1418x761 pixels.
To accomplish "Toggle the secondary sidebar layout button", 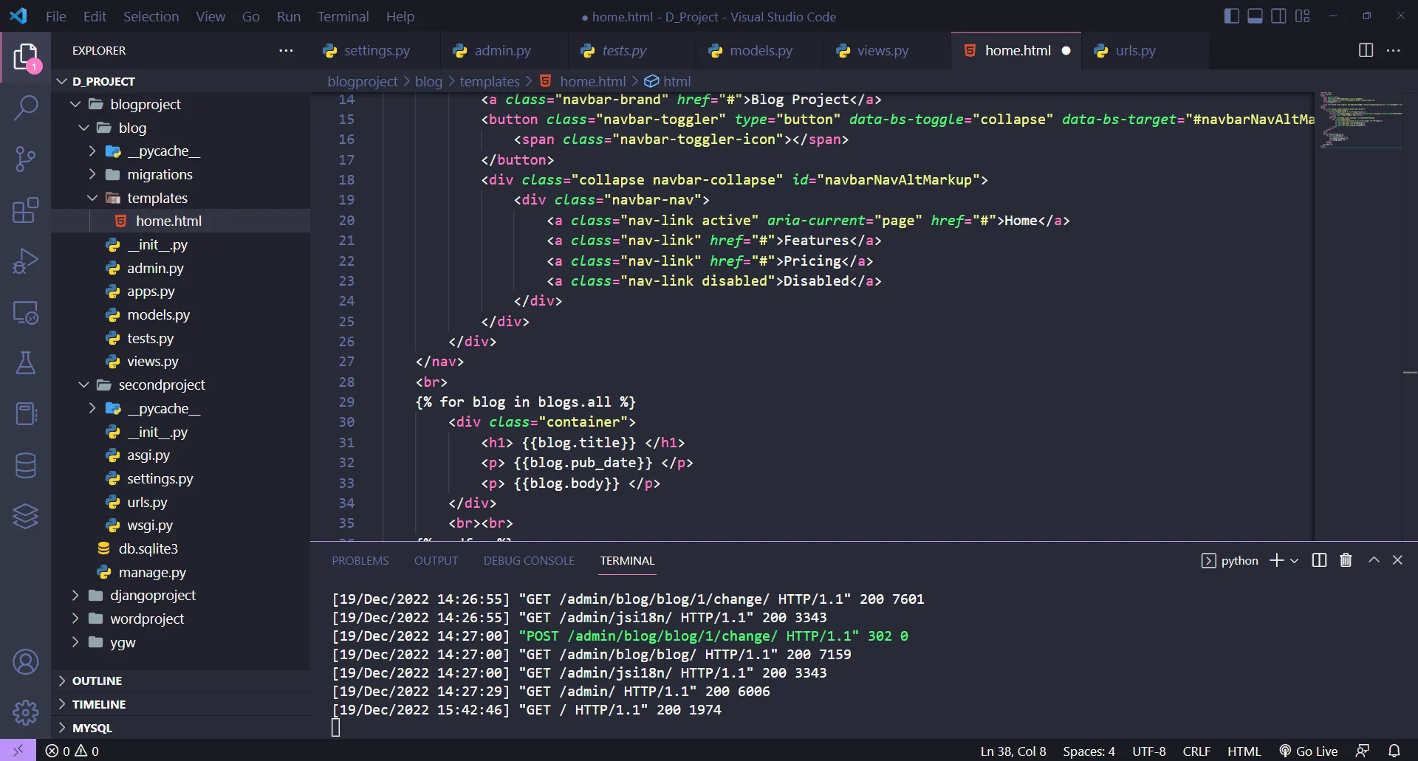I will [1278, 16].
